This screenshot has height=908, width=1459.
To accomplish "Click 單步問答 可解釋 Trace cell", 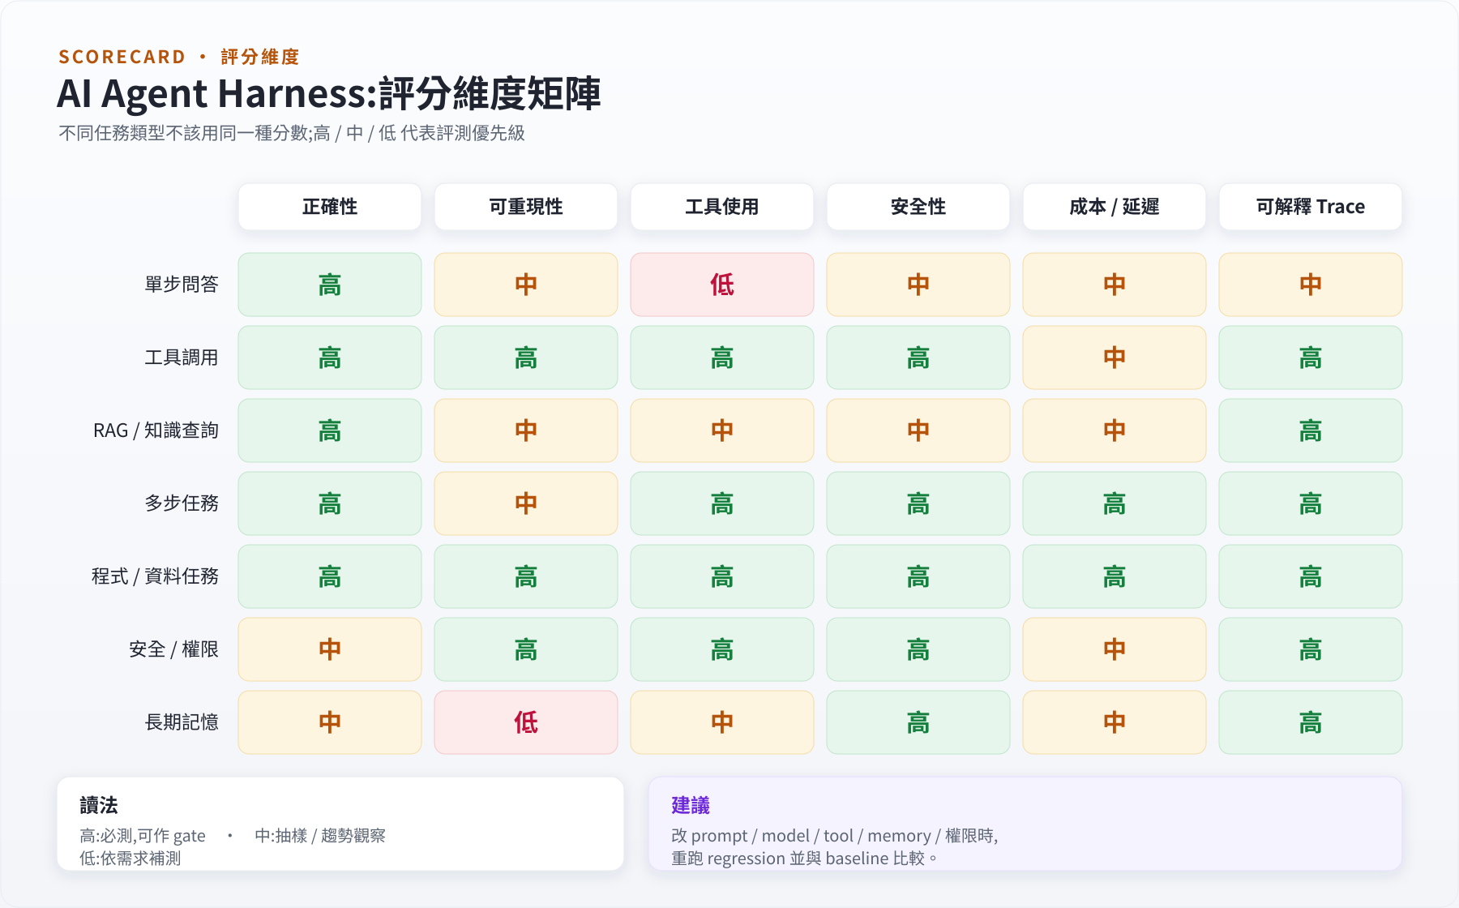I will pos(1311,285).
